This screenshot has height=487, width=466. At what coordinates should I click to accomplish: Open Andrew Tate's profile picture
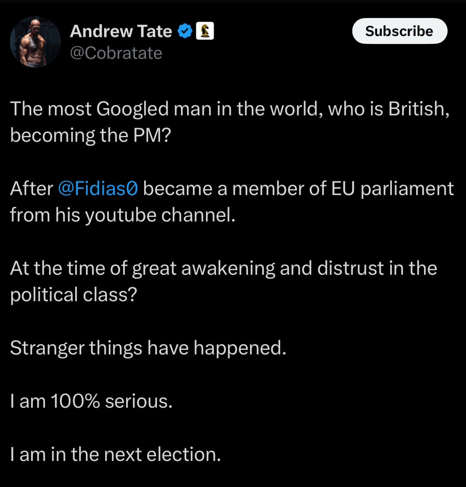click(35, 42)
